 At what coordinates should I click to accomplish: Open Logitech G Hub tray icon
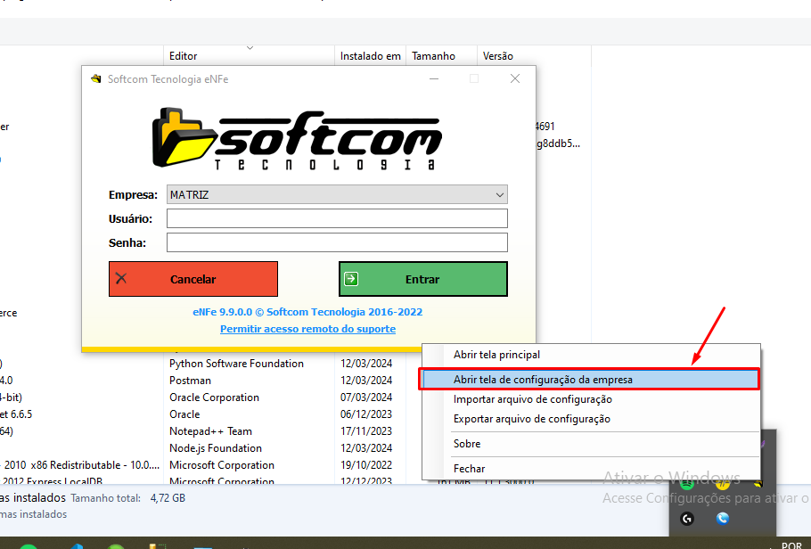(x=687, y=518)
